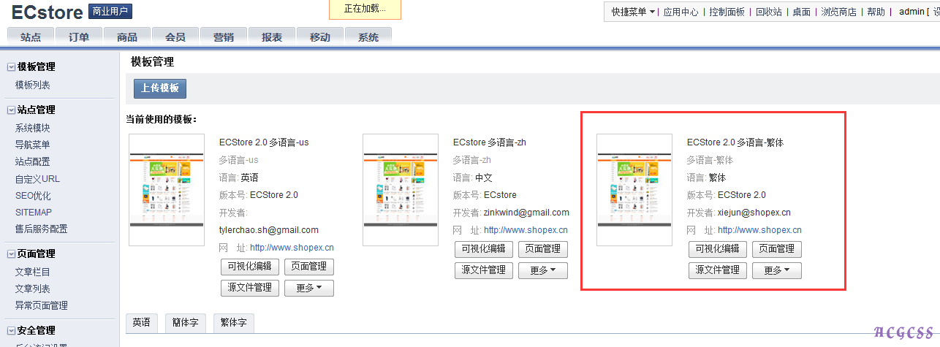Open SITEMAP in the sidebar
The image size is (940, 347).
[x=34, y=212]
